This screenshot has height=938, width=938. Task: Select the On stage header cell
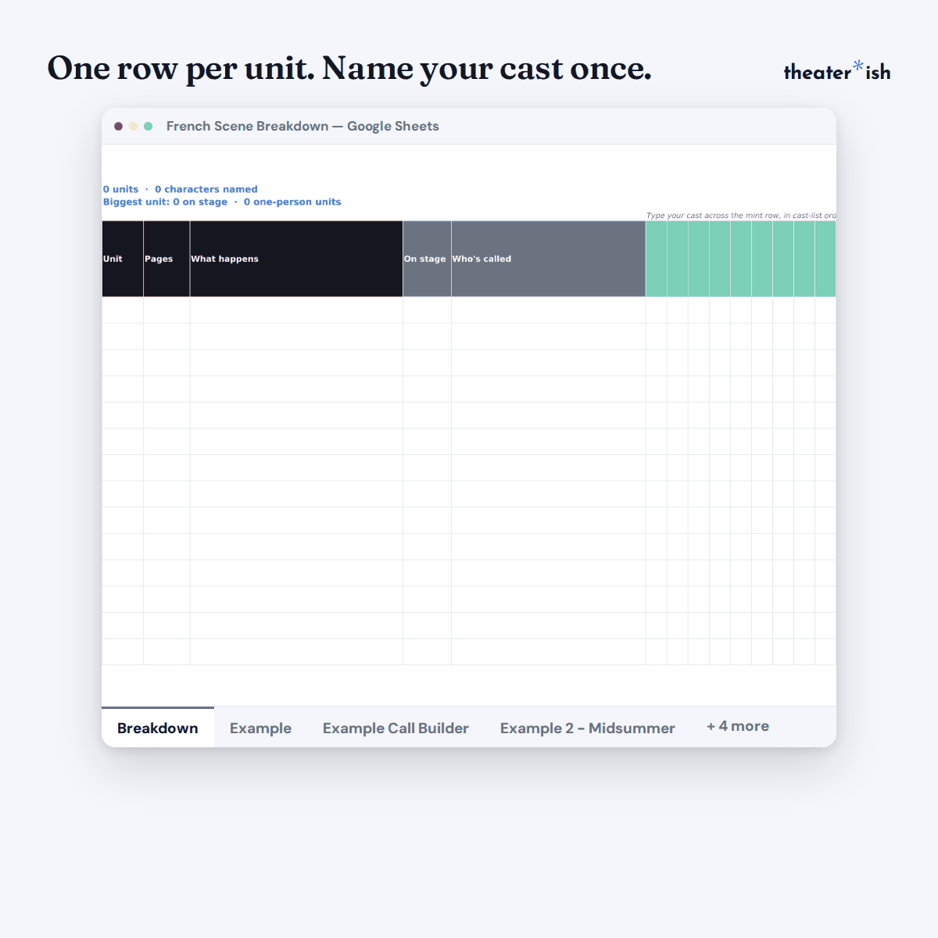(x=427, y=259)
